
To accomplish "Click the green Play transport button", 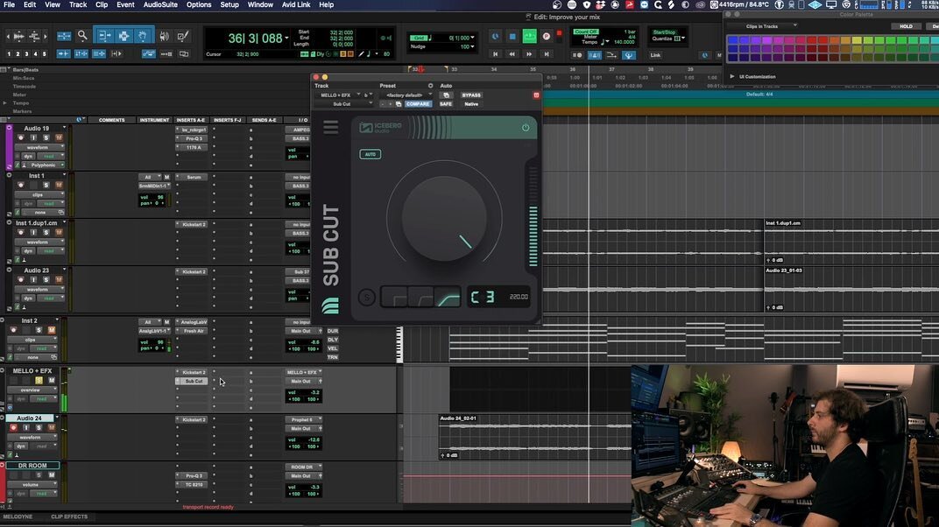I will click(x=529, y=37).
